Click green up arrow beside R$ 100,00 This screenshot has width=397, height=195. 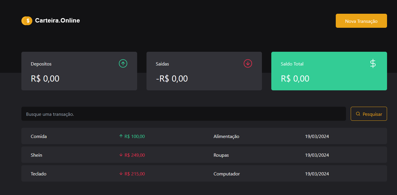(121, 136)
